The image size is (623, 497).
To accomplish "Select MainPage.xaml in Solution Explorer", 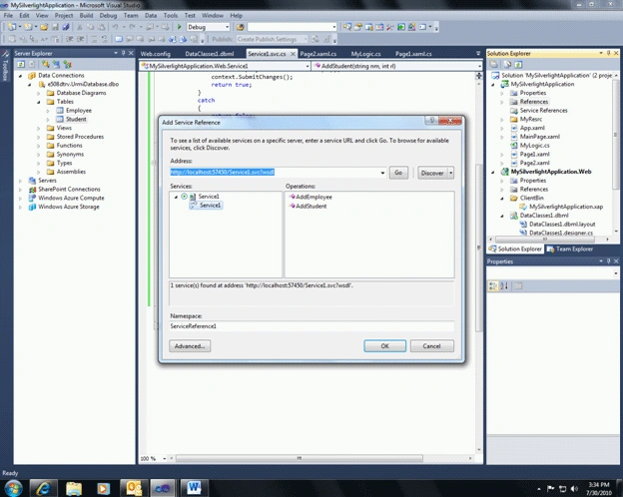I will [x=539, y=137].
